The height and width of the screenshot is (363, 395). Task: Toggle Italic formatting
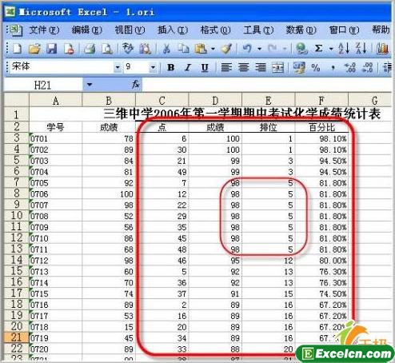tap(188, 67)
